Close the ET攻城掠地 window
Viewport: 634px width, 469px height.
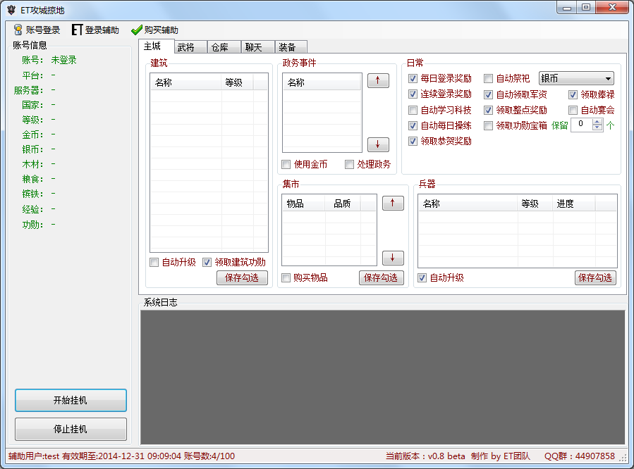[612, 8]
